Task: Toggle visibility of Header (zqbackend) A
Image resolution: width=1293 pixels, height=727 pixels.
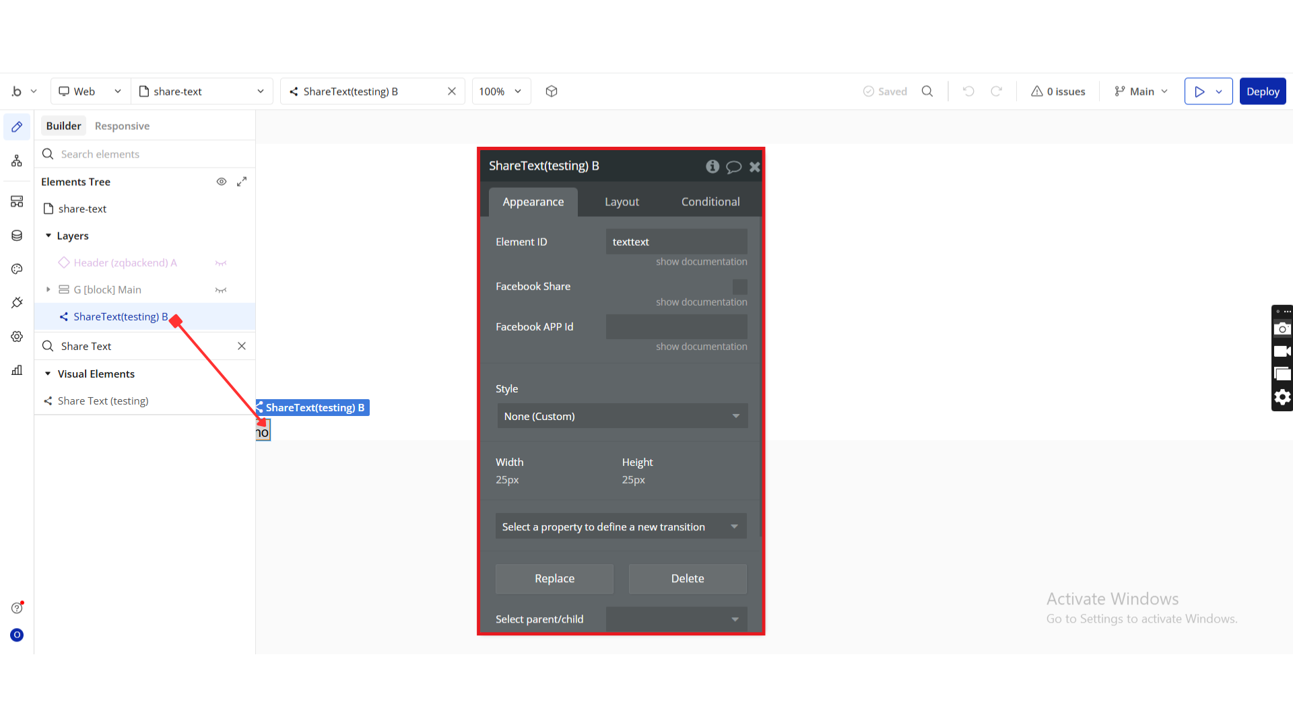Action: (x=221, y=263)
